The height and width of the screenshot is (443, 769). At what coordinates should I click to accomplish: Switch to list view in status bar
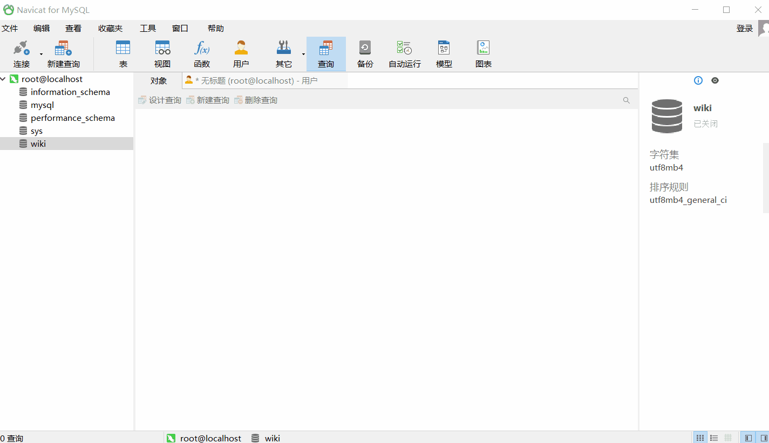713,437
